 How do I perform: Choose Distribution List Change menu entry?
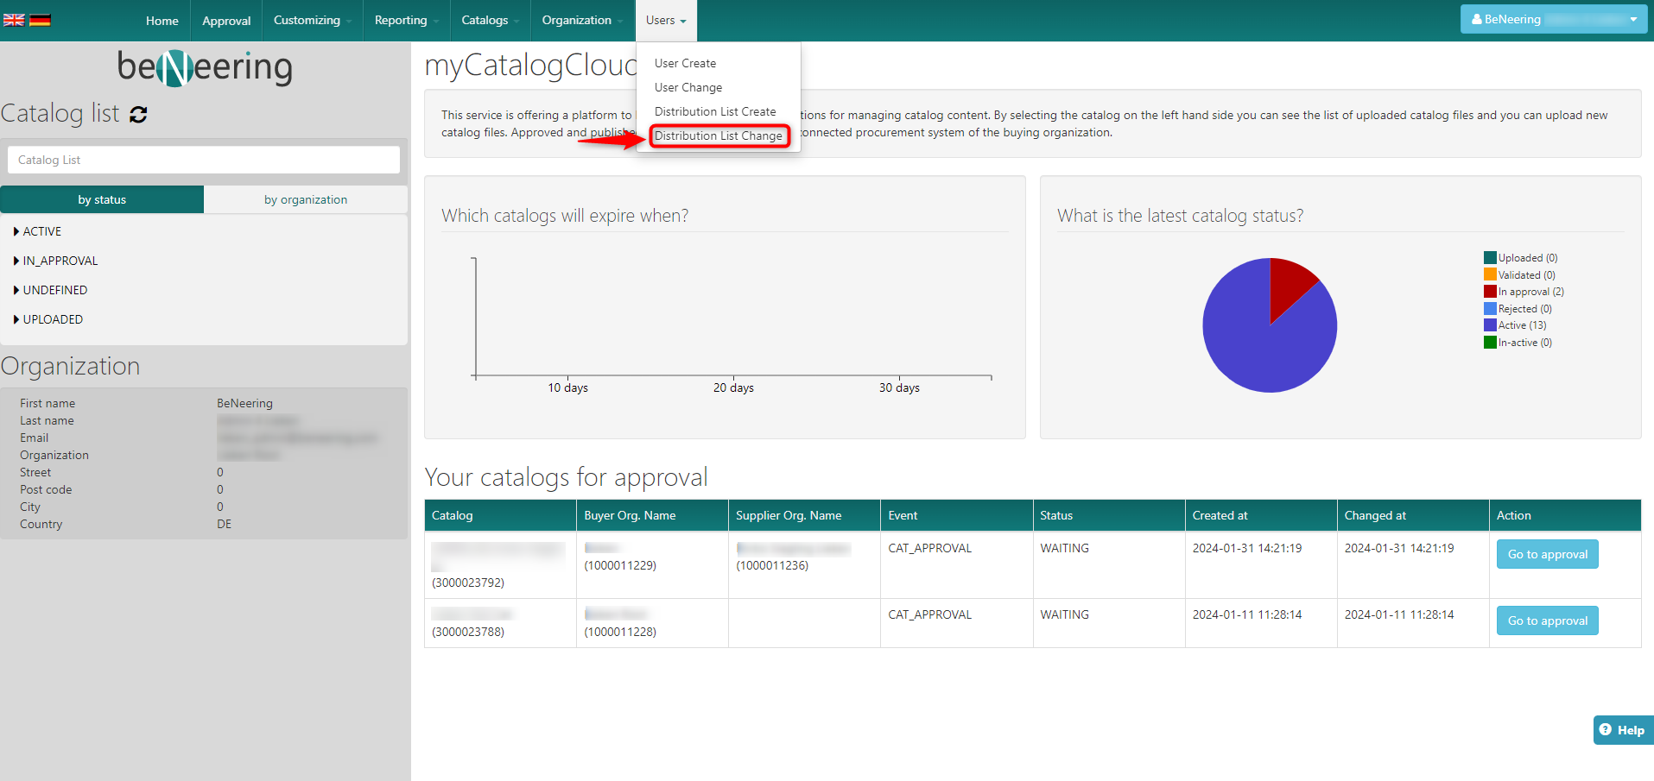click(x=718, y=135)
